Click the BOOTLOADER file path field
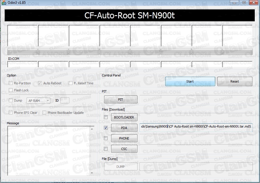 (196, 117)
